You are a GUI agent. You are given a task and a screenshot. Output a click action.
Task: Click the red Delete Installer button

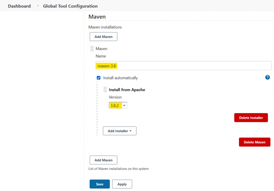point(251,118)
